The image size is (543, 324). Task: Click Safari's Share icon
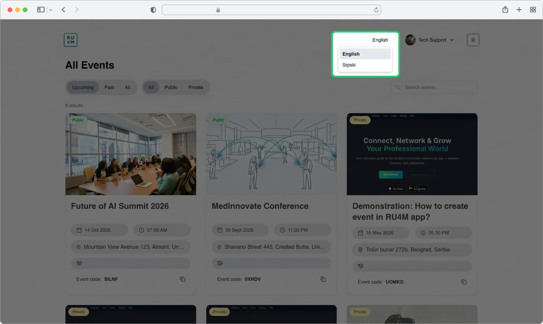(x=505, y=10)
